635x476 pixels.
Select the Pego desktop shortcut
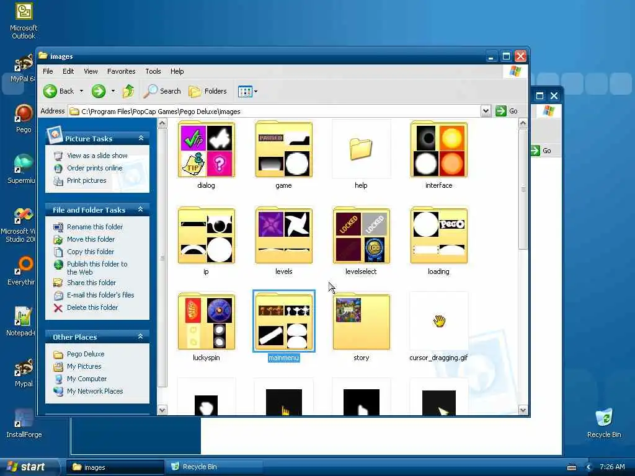click(24, 118)
